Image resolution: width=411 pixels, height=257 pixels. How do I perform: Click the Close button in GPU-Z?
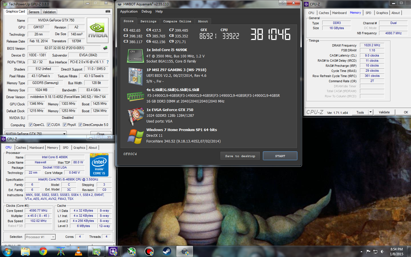(x=100, y=133)
